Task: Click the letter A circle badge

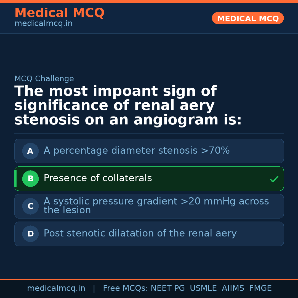Action: point(30,151)
